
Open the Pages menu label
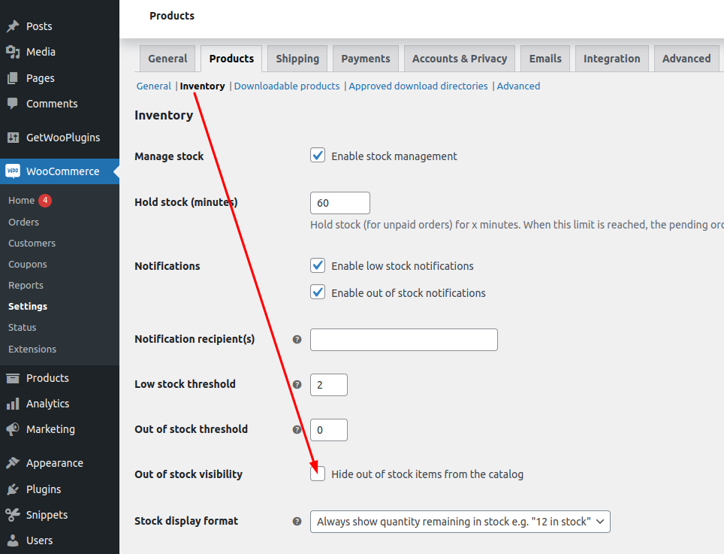pos(40,78)
